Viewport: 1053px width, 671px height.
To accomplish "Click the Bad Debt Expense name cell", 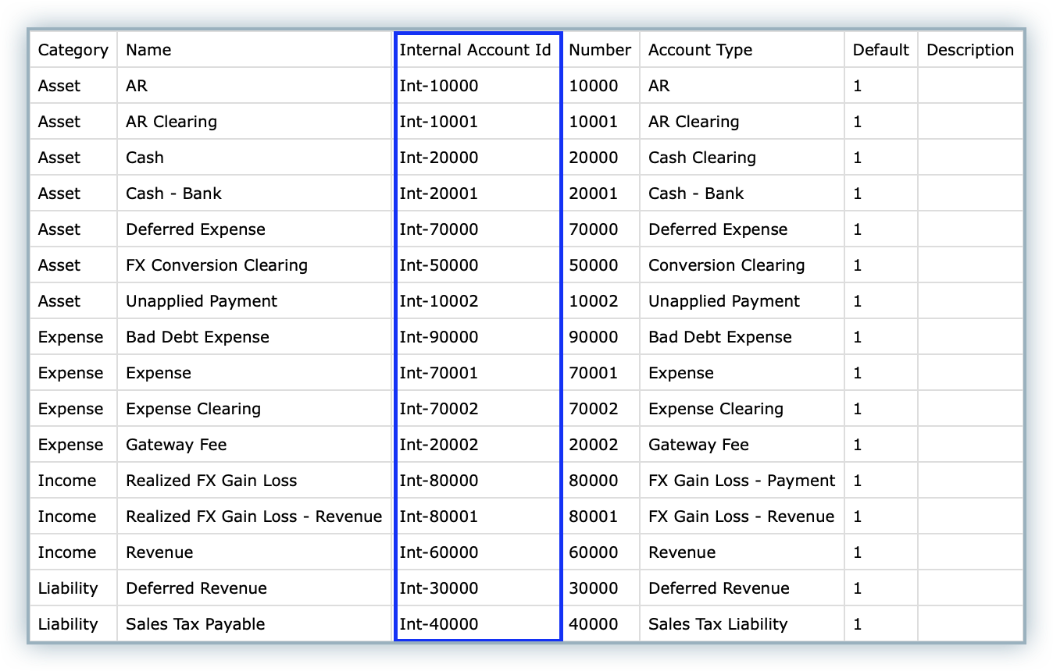I will tap(198, 337).
